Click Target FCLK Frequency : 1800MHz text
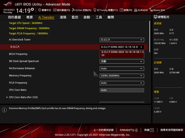Screen dimensions: 185x138 (29, 33)
